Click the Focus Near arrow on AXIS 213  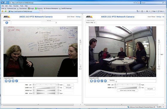point(34,90)
